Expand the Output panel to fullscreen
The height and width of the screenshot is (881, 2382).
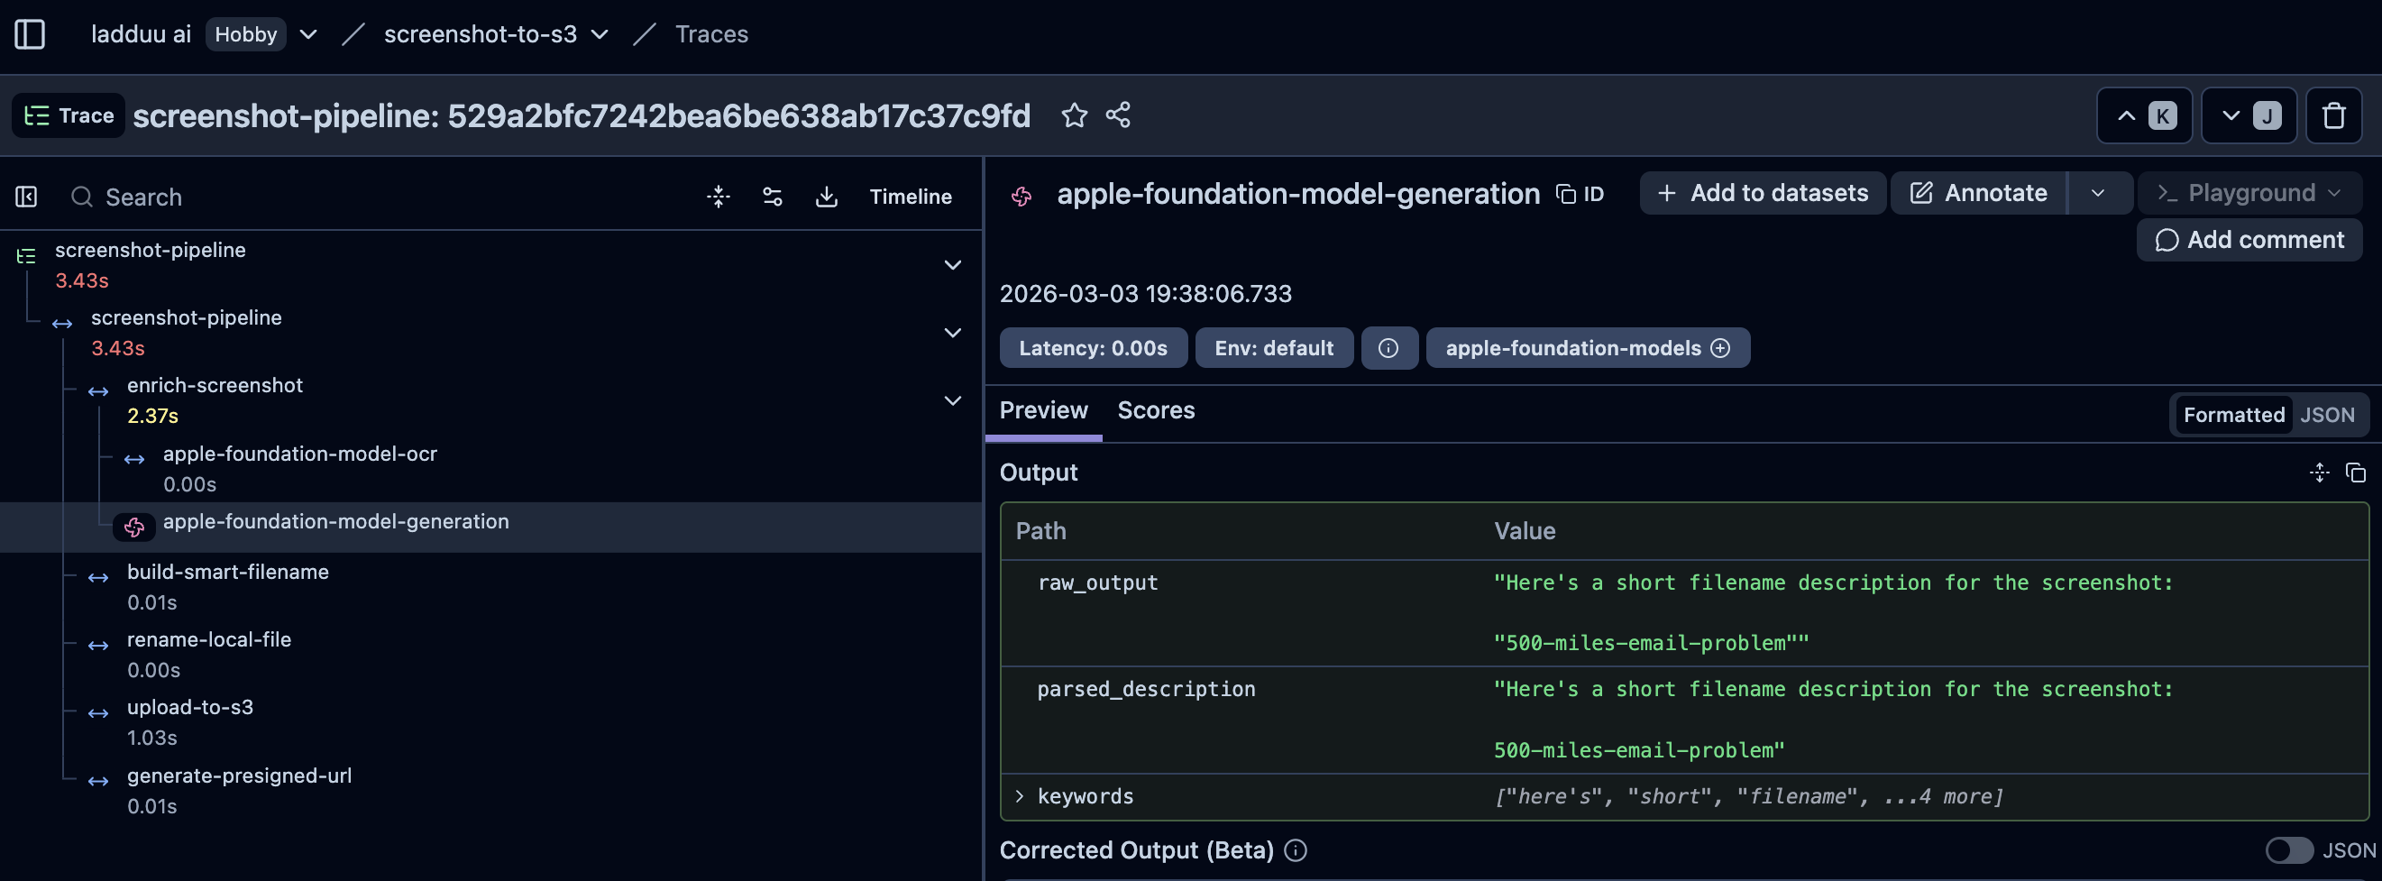(x=2318, y=473)
